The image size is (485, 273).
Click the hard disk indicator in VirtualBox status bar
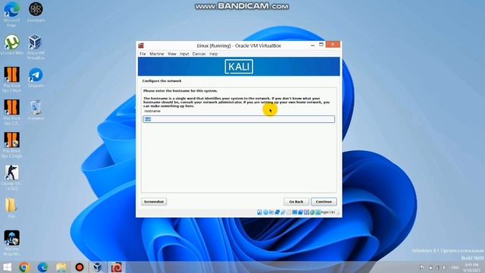pos(259,212)
